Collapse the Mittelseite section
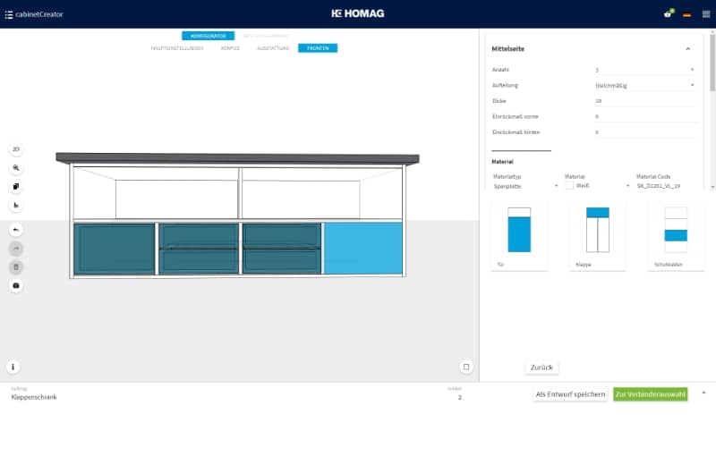 [687, 49]
